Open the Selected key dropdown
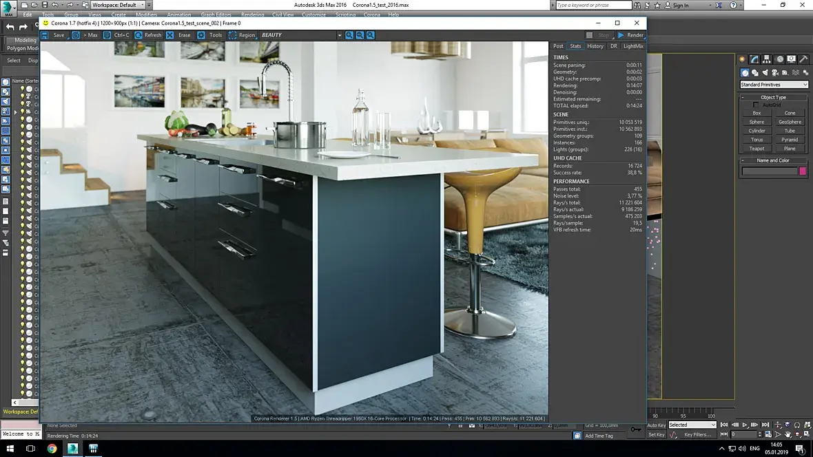Image resolution: width=813 pixels, height=457 pixels. click(692, 425)
